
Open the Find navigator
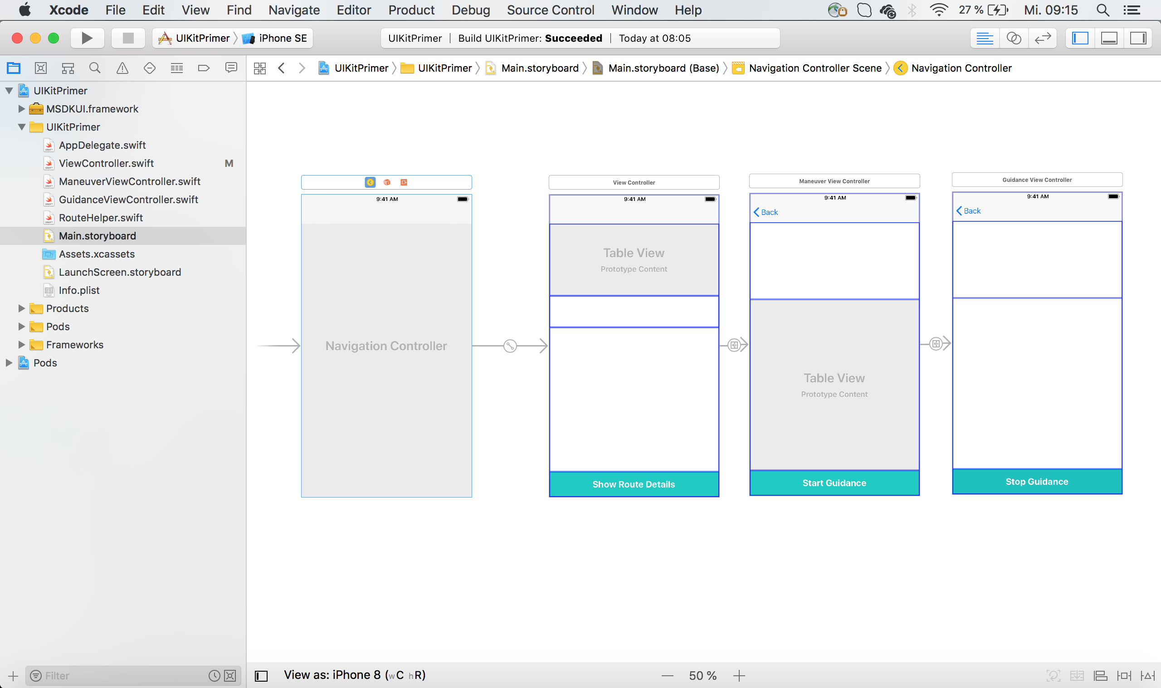click(95, 68)
